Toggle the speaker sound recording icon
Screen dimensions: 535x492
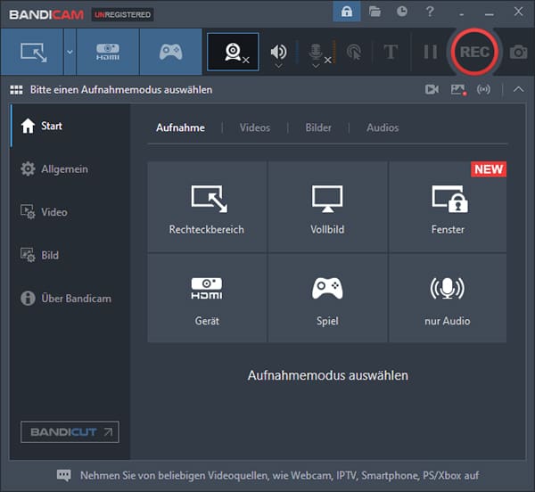(278, 51)
